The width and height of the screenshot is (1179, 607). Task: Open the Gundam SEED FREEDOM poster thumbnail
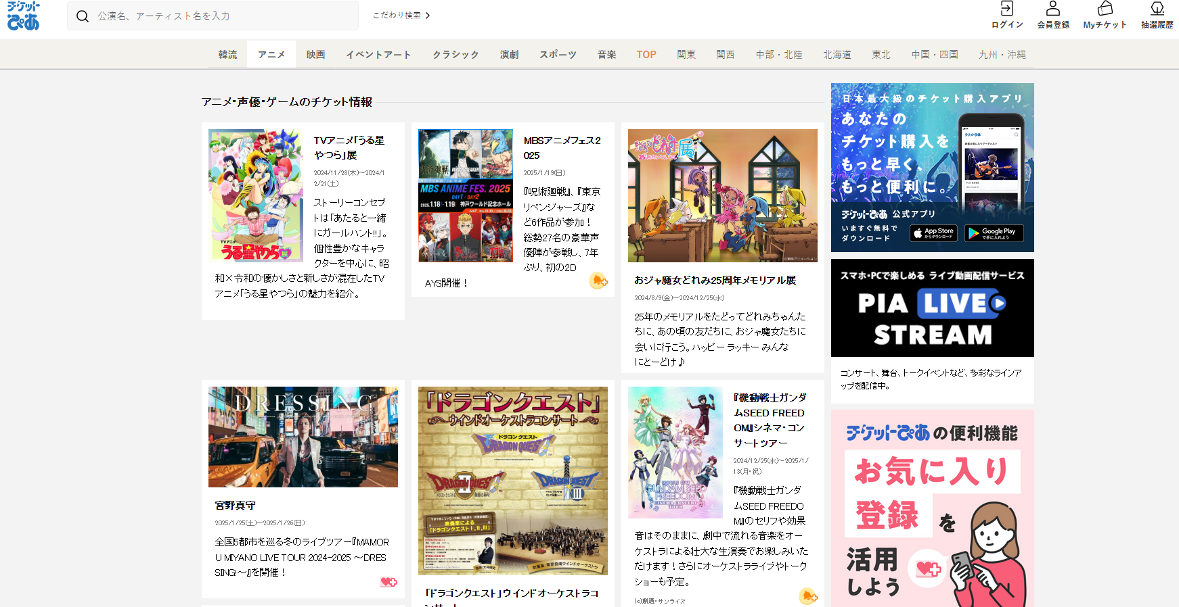(675, 452)
